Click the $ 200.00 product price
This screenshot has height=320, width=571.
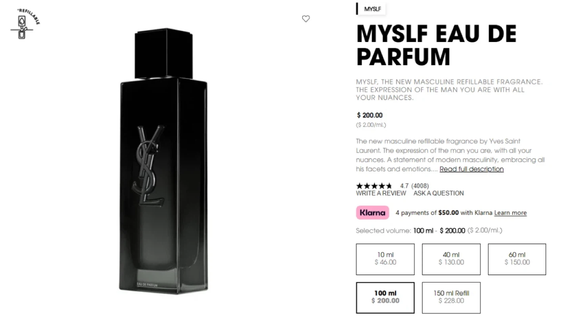(370, 115)
